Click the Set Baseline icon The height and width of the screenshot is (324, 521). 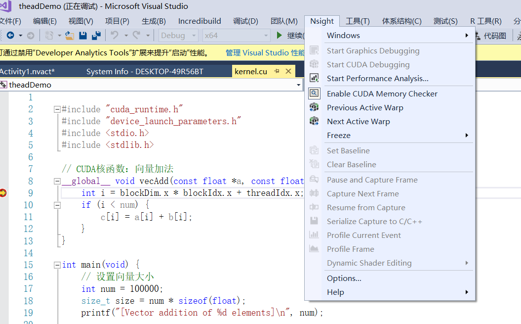[x=314, y=150]
